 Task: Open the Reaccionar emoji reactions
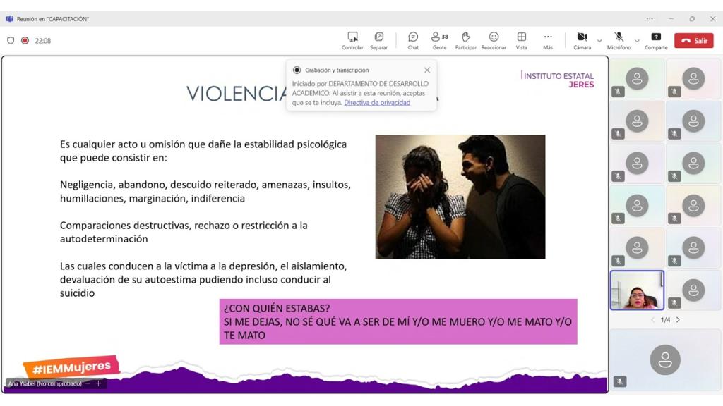click(x=494, y=40)
